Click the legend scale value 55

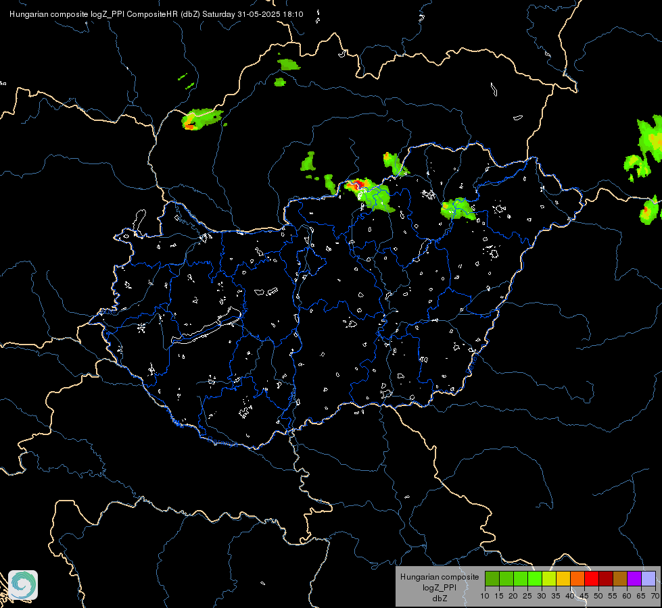click(613, 596)
